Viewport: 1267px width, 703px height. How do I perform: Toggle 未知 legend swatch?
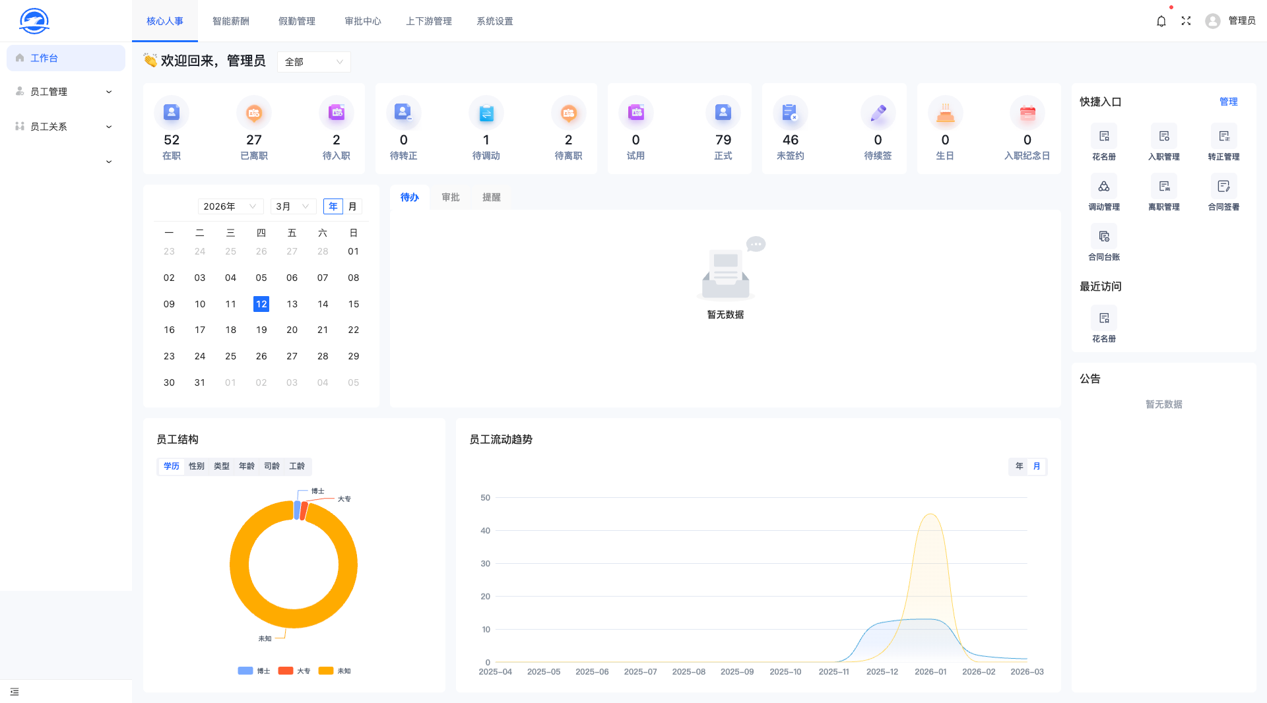326,671
